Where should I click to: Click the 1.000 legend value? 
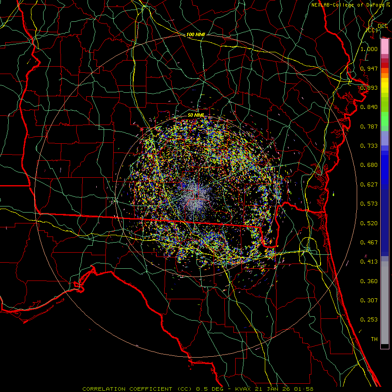369,49
